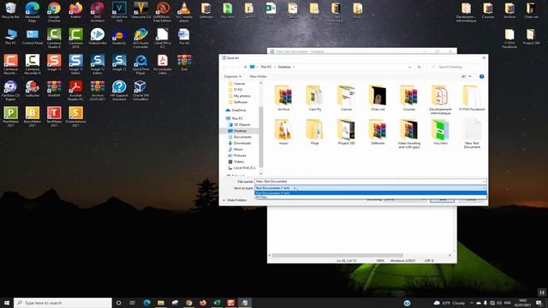Open the notification center icon in taskbar
This screenshot has width=548, height=308.
point(539,303)
